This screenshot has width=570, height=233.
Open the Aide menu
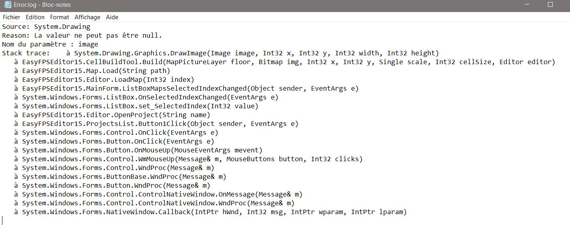click(x=112, y=17)
